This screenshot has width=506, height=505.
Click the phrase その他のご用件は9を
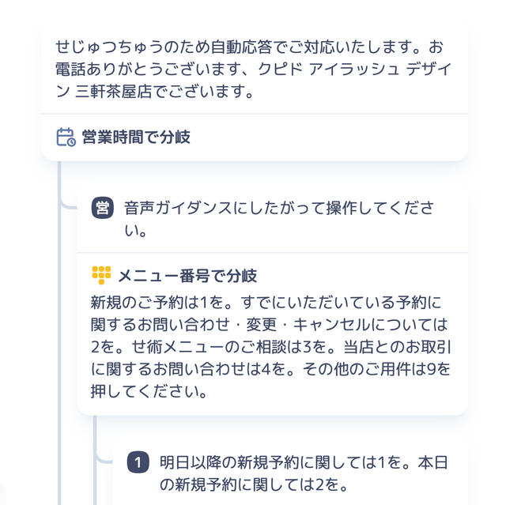click(x=376, y=369)
